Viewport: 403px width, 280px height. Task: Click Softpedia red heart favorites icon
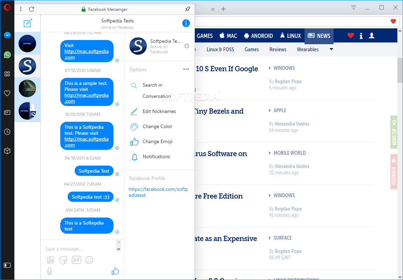point(350,35)
